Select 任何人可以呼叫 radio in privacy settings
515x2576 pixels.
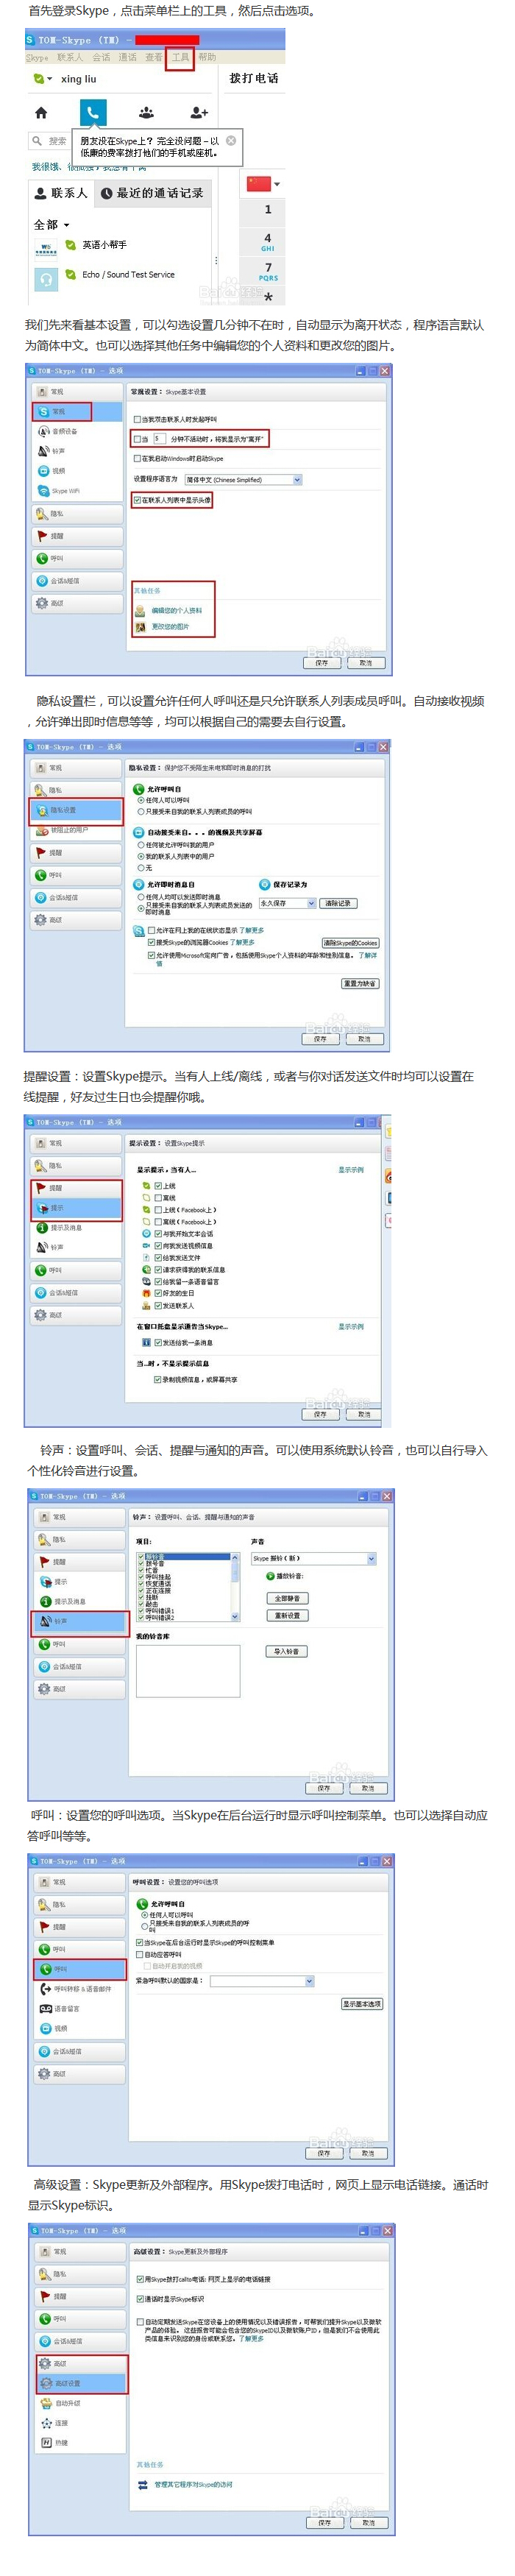point(141,800)
